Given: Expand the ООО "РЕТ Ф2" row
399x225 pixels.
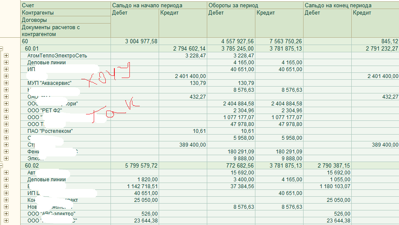Looking at the screenshot, I should 6,111.
